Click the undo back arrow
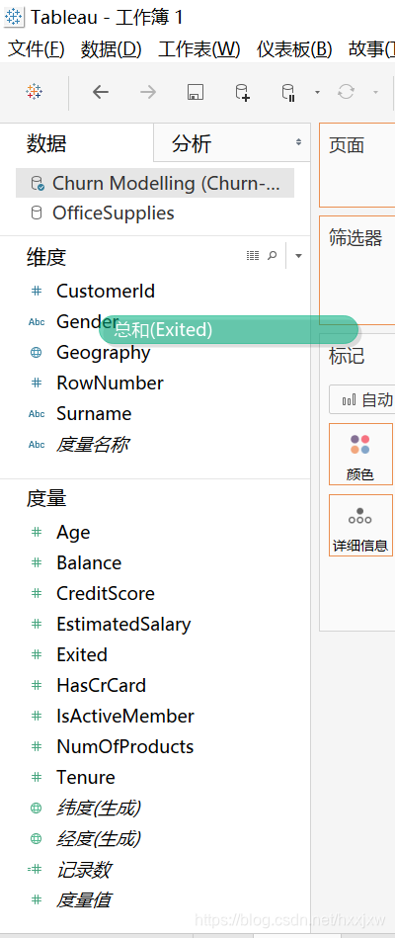 pyautogui.click(x=101, y=92)
